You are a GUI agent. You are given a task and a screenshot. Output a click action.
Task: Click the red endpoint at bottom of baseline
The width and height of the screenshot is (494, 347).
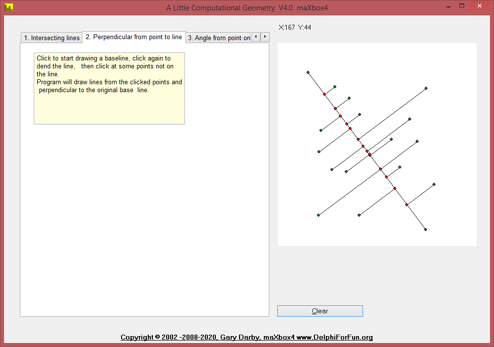(x=426, y=230)
